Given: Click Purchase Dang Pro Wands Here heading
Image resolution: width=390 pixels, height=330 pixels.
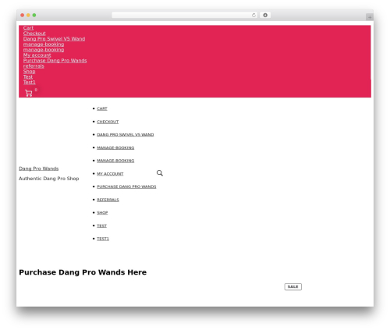Looking at the screenshot, I should (83, 272).
